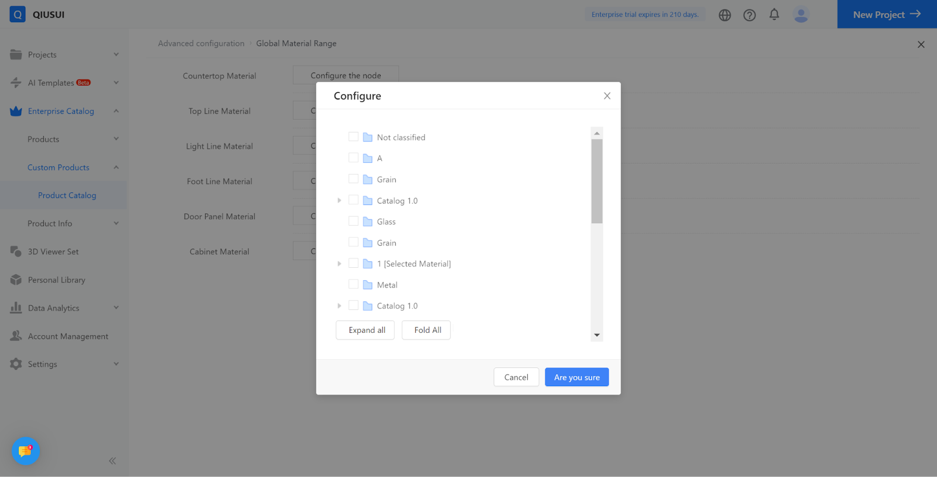Viewport: 937px width, 477px height.
Task: Expand the Projects sidebar section
Action: coord(116,54)
